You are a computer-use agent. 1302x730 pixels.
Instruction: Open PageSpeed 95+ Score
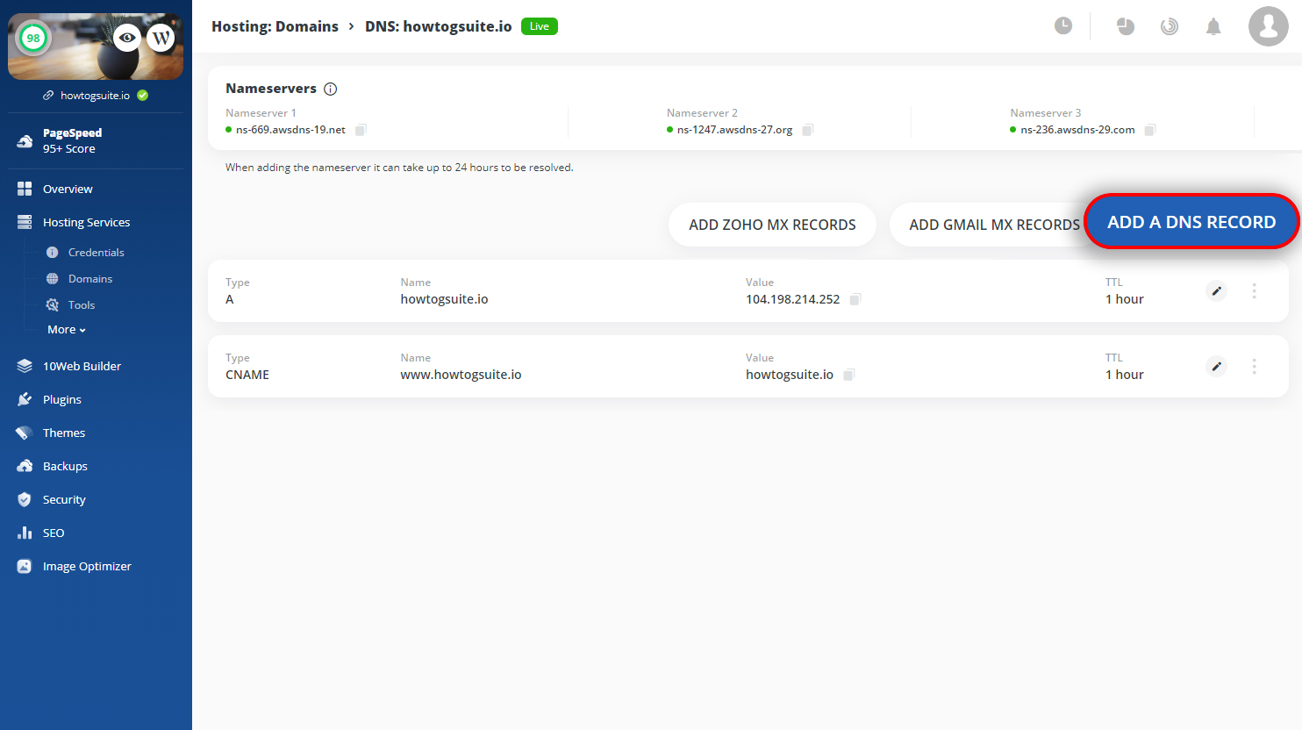(x=72, y=140)
